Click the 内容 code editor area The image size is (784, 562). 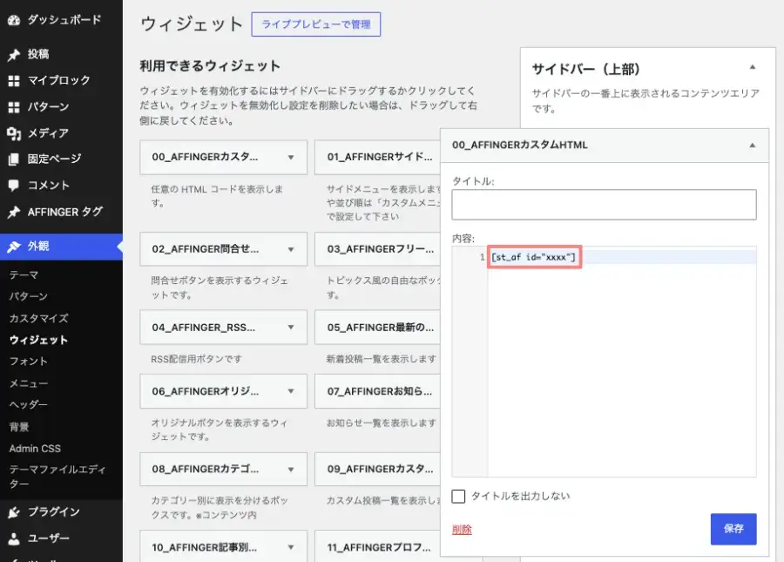pos(604,361)
